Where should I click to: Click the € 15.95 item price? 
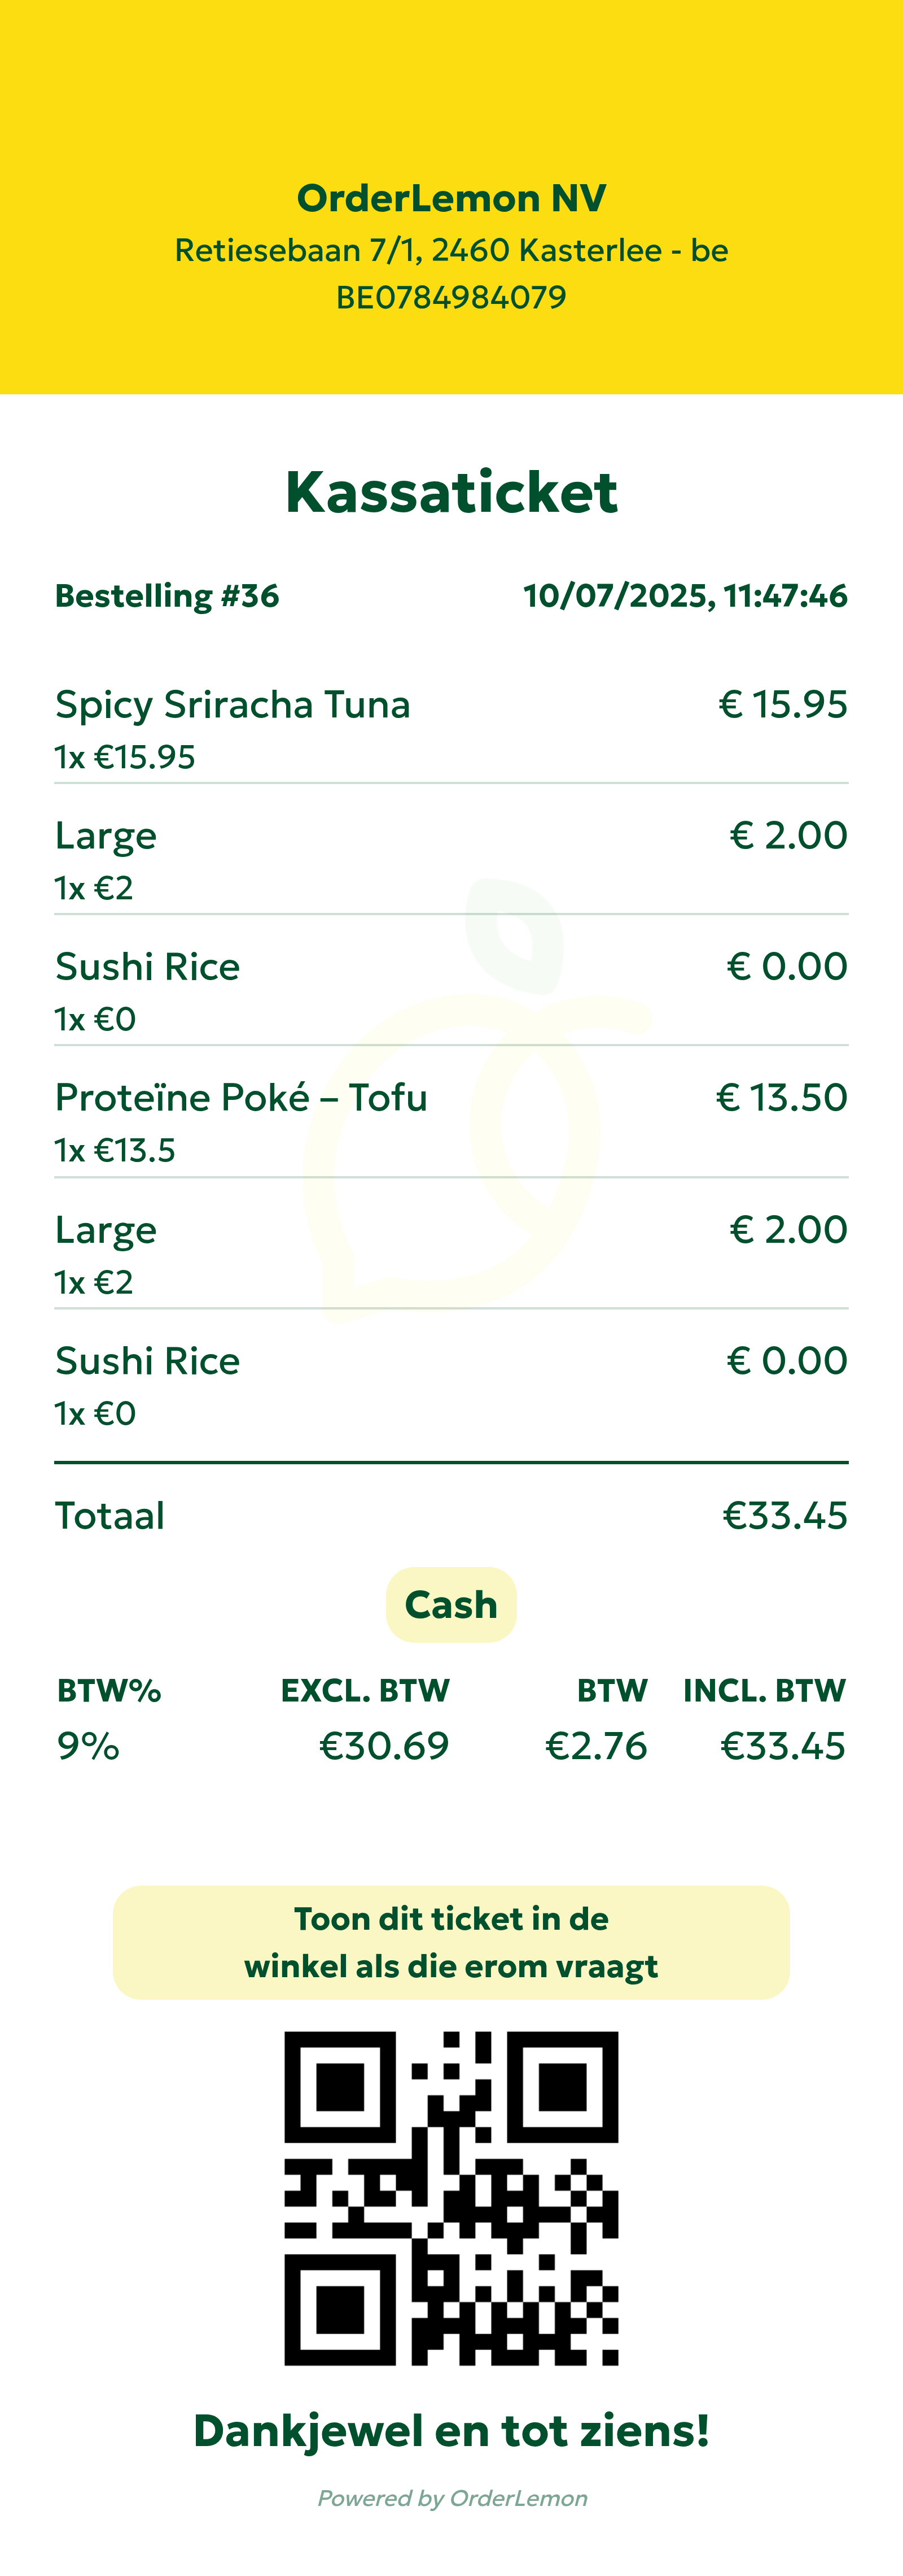pos(783,705)
